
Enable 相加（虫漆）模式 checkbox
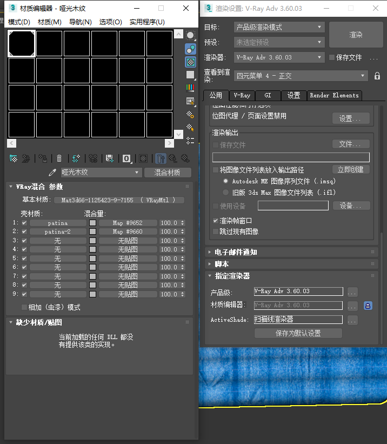click(24, 307)
